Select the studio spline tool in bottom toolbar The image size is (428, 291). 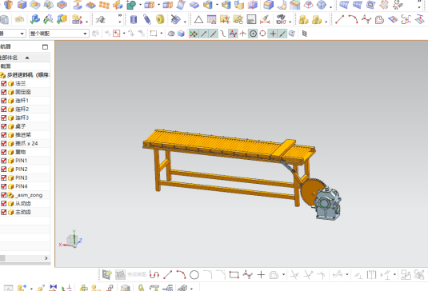point(247,275)
